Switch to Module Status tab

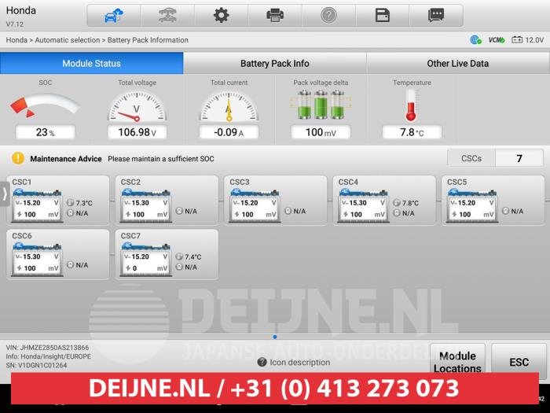coord(92,63)
